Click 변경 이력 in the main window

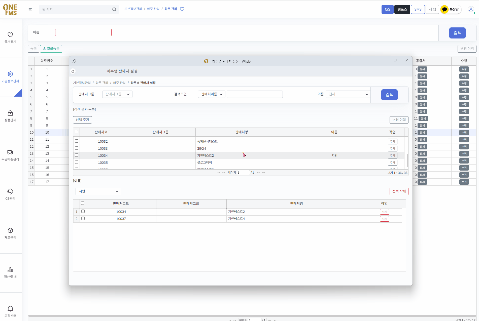tap(467, 49)
